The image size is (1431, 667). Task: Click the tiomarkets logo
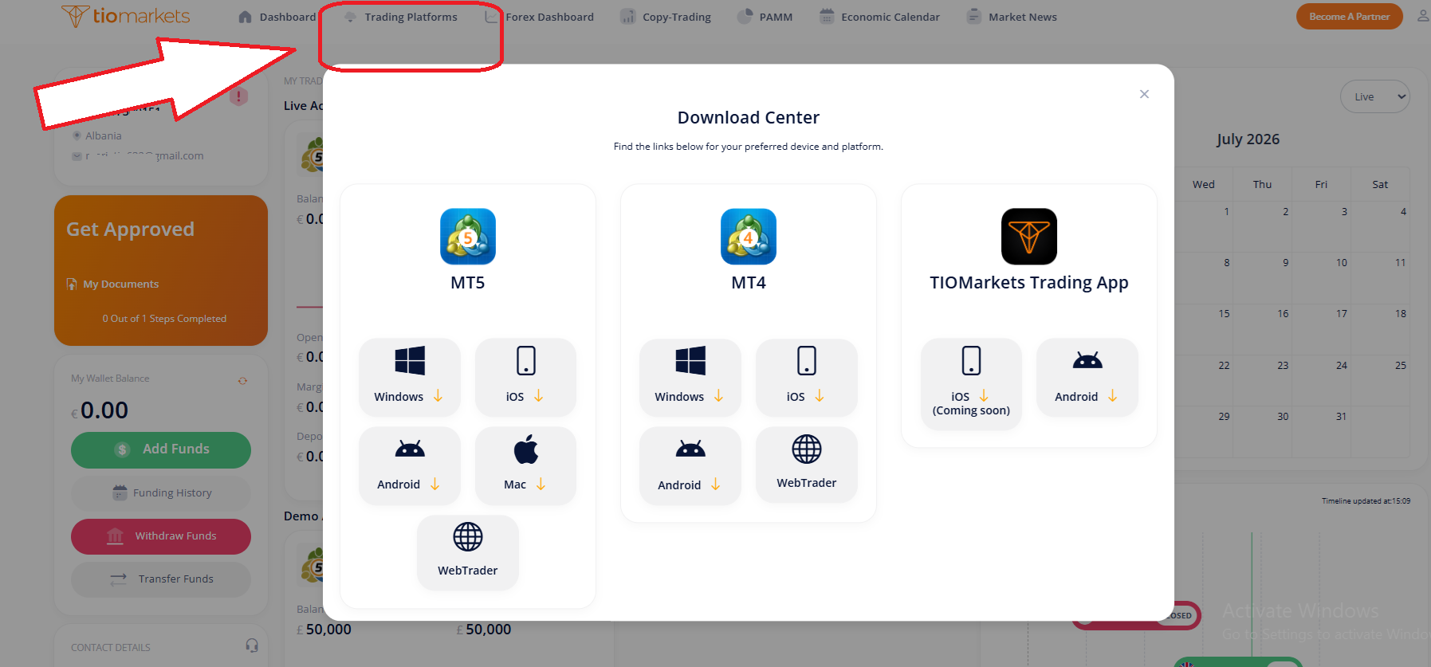[x=126, y=16]
